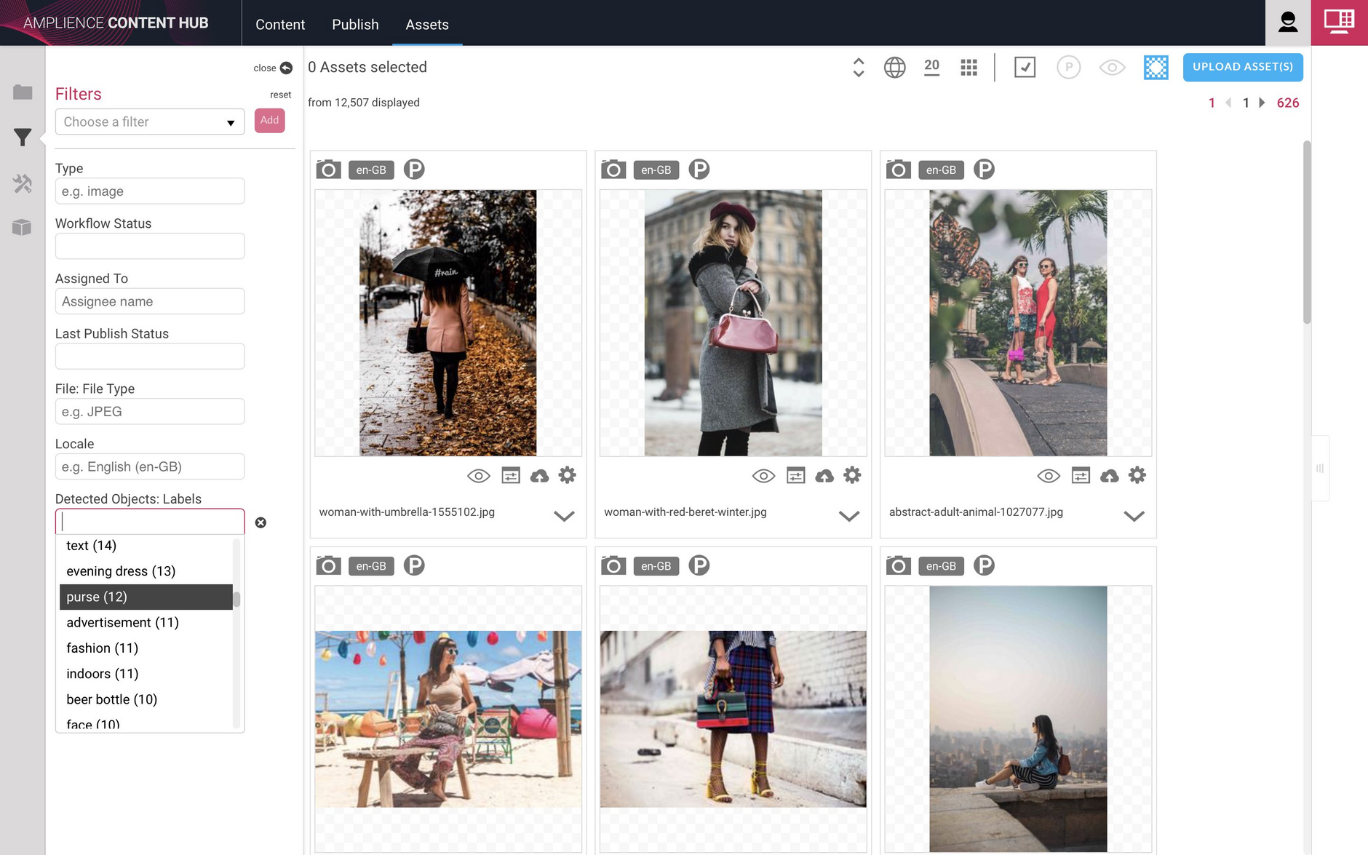Click the main asset grid scrollbar
This screenshot has width=1368, height=855.
click(x=1307, y=233)
